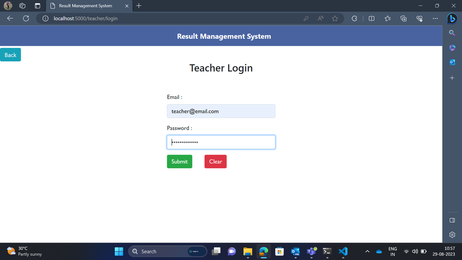Show hidden taskbar icons via chevron

tap(367, 251)
